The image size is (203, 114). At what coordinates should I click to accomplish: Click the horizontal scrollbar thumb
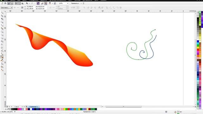pyautogui.click(x=123, y=107)
